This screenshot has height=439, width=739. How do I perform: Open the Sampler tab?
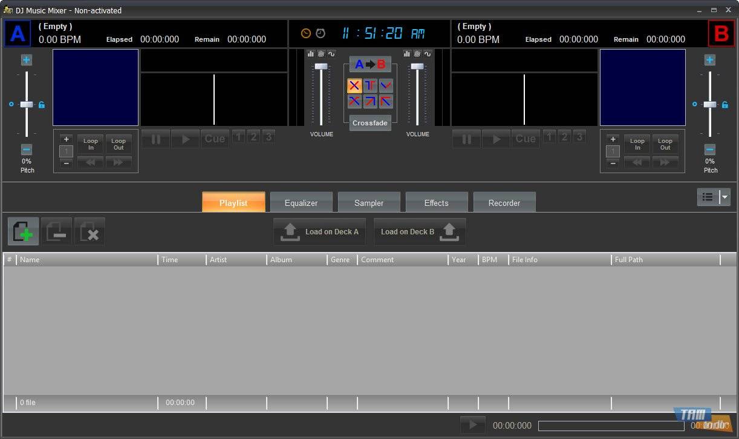click(369, 203)
